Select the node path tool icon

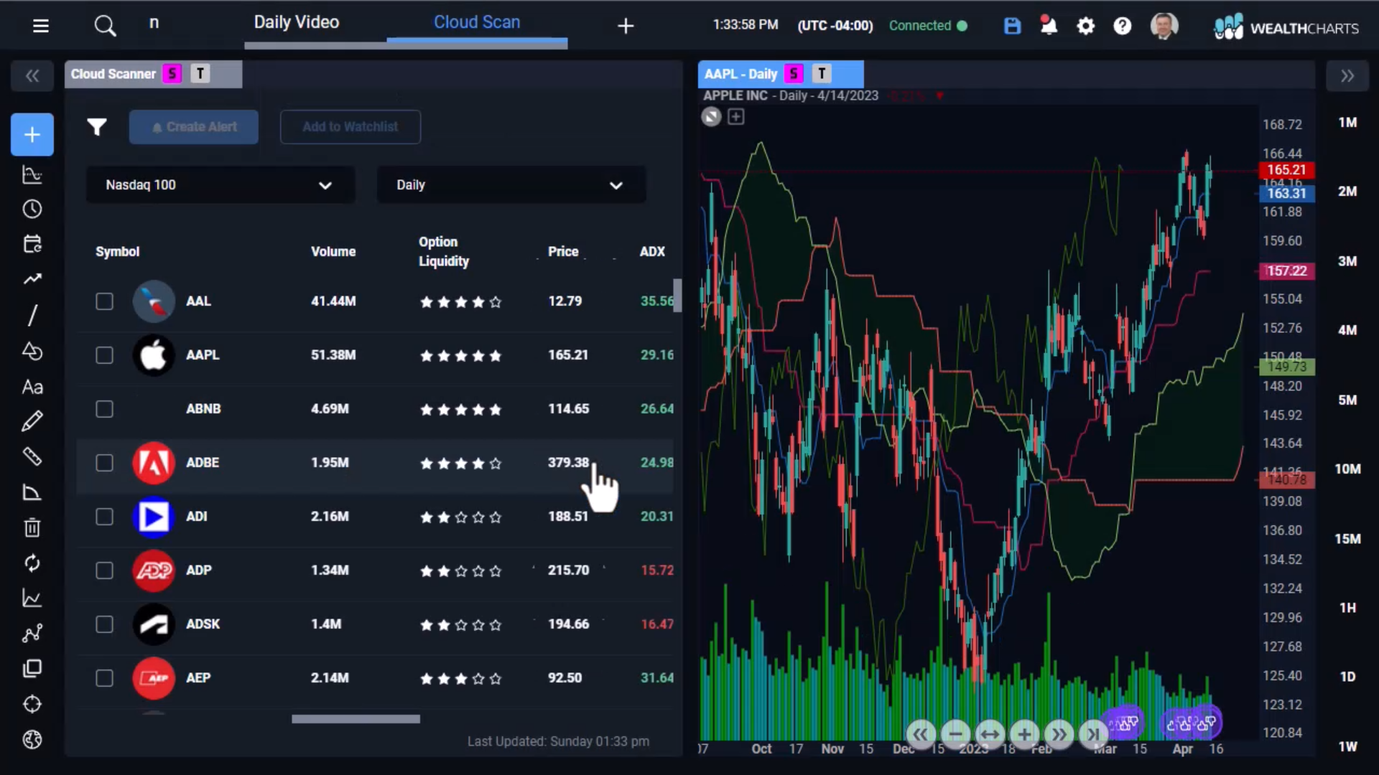[32, 633]
